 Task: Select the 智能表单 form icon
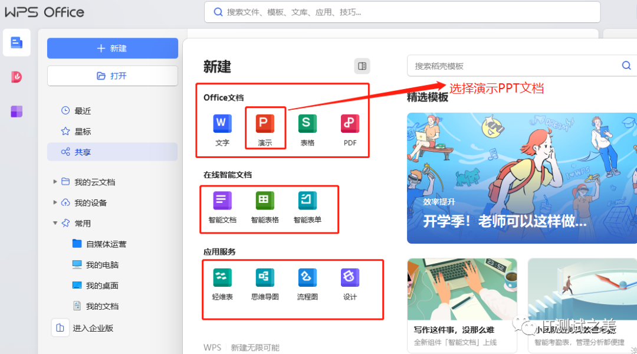tap(307, 201)
